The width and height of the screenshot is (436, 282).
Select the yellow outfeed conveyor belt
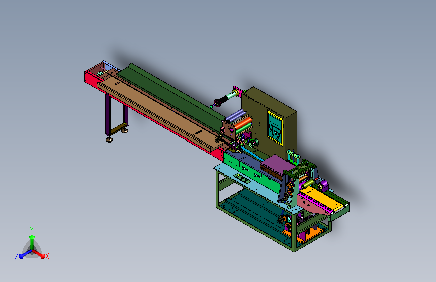(x=322, y=198)
